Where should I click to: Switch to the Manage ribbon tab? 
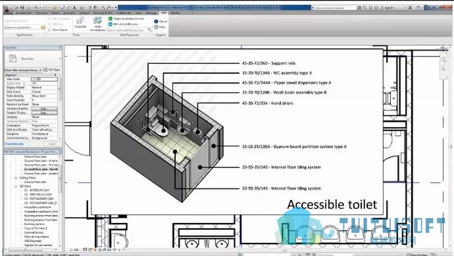(x=151, y=13)
